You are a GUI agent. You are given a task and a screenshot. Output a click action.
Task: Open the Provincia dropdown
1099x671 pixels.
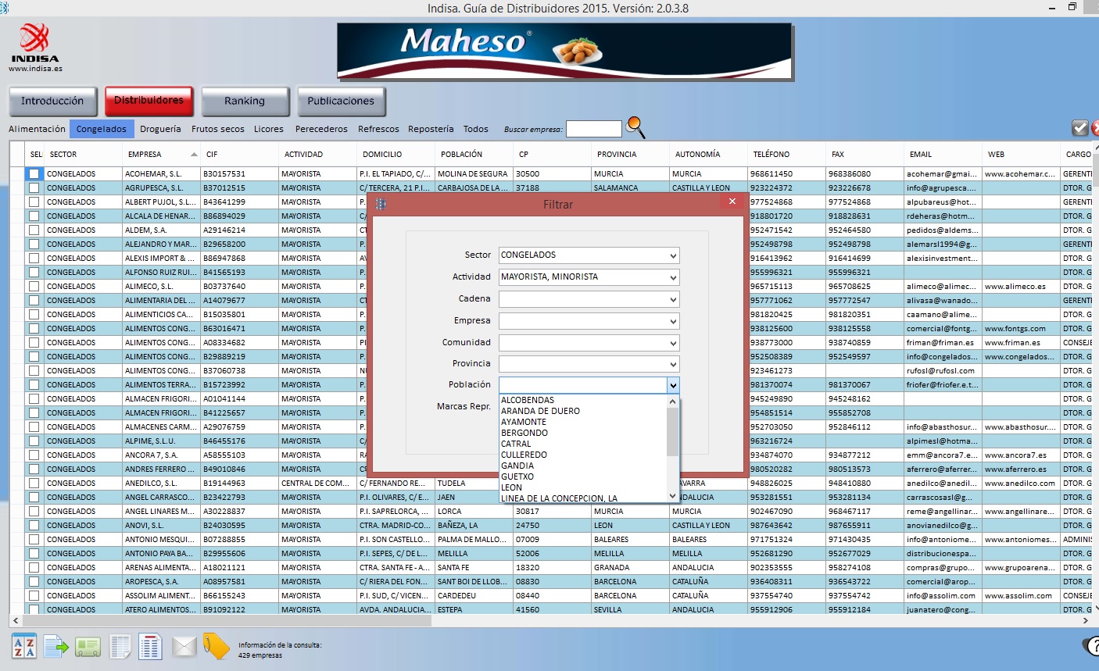pos(673,364)
